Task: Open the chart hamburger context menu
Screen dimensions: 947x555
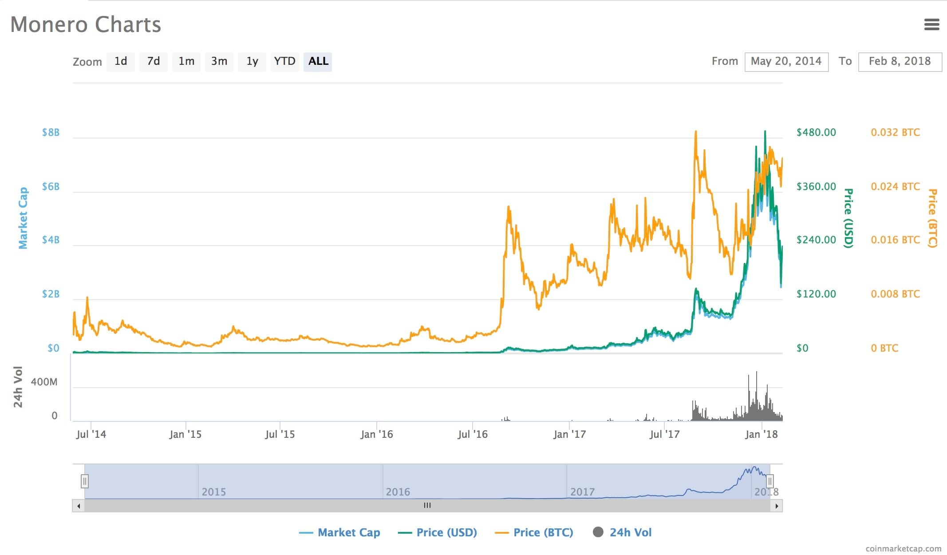Action: click(931, 24)
